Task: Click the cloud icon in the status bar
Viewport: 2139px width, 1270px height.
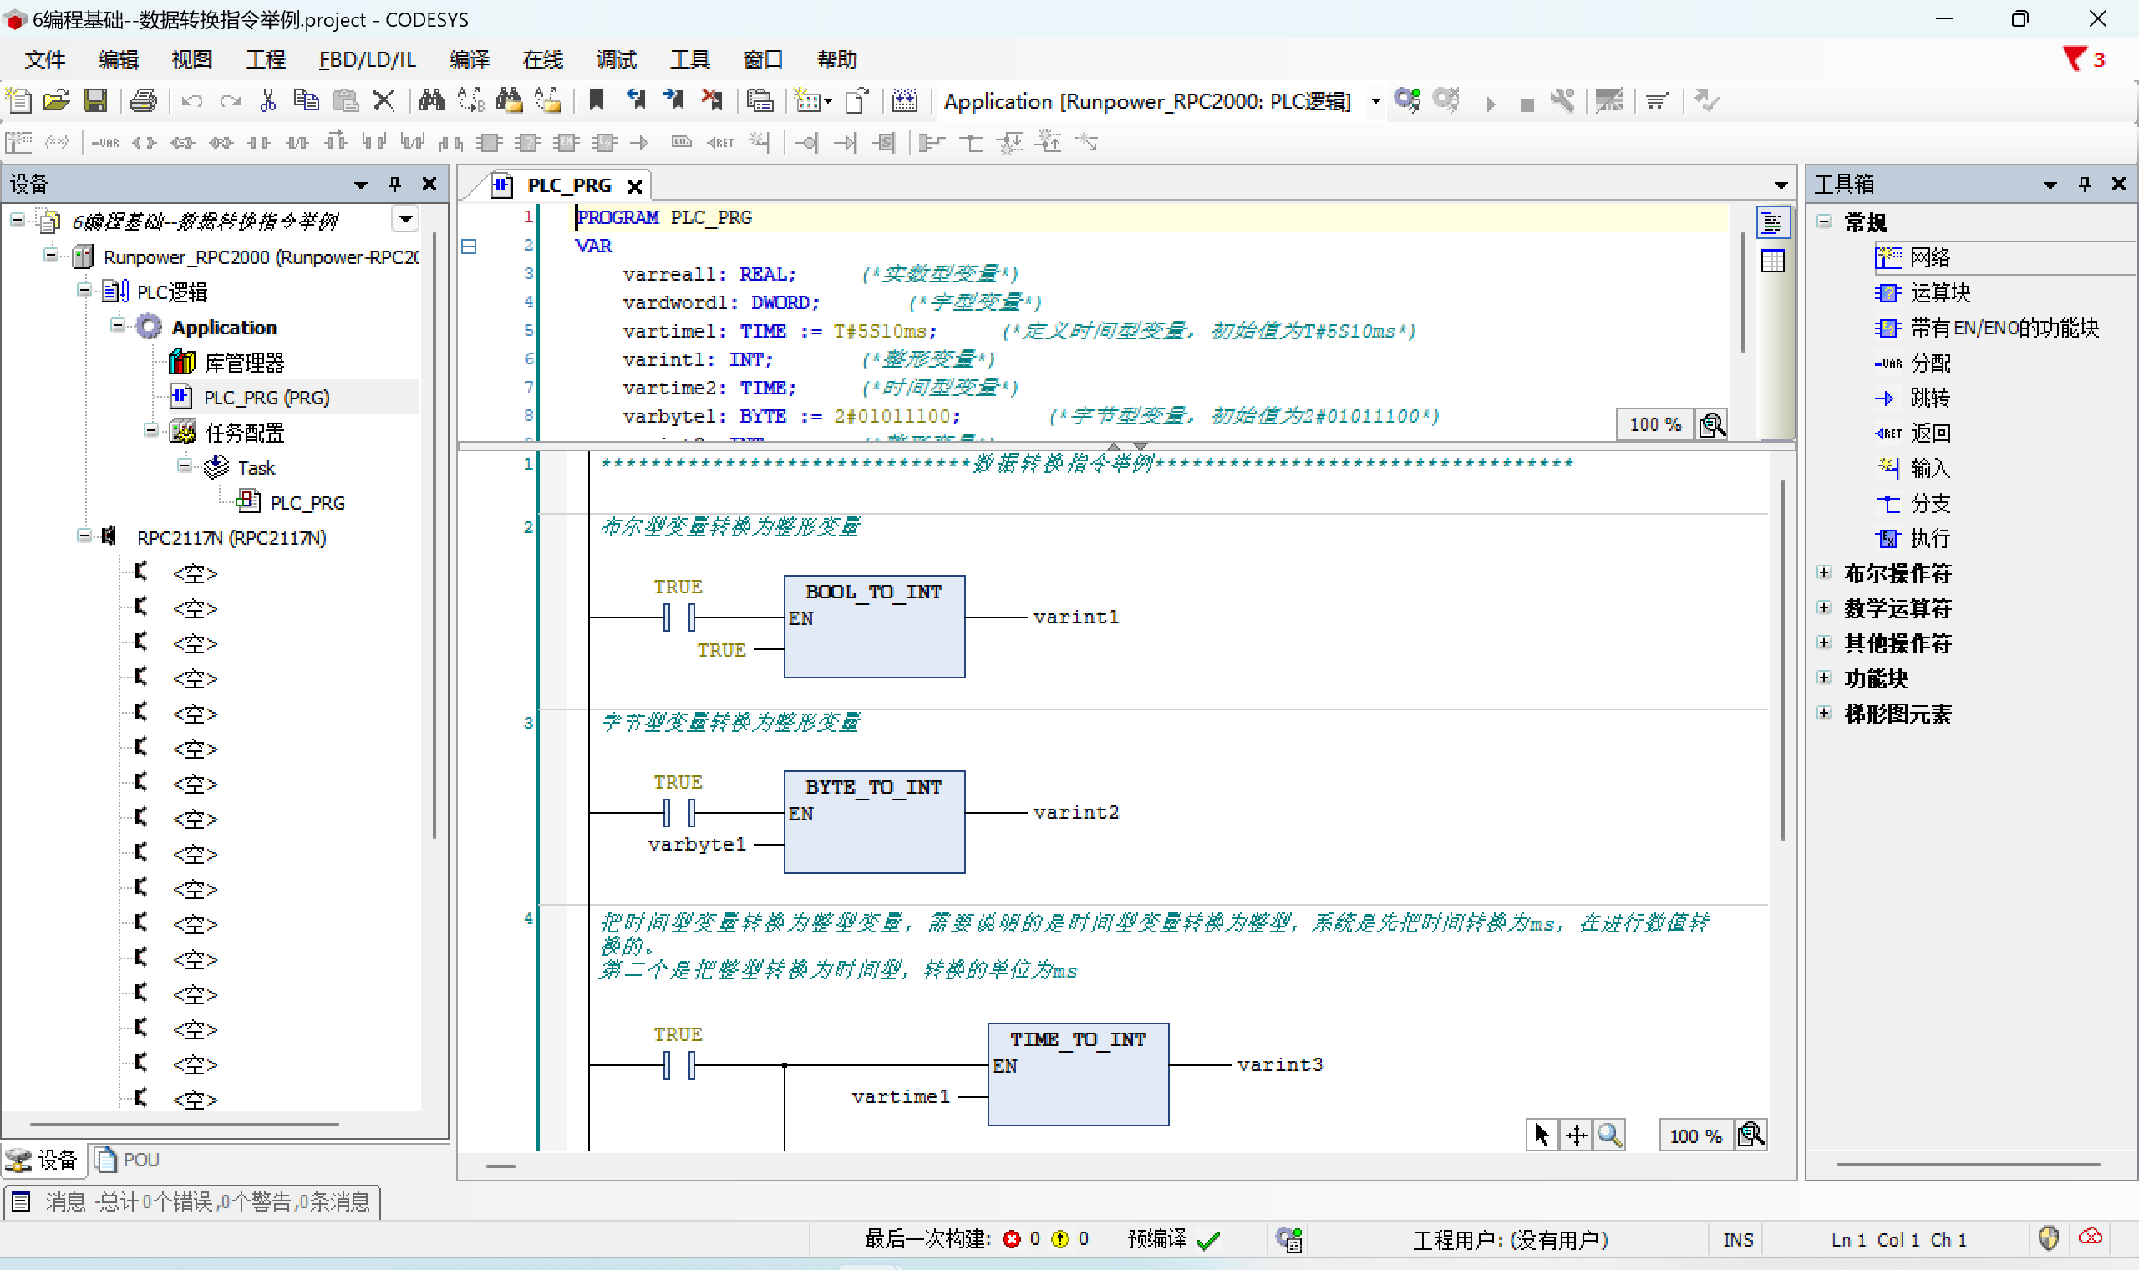Action: 2091,1238
